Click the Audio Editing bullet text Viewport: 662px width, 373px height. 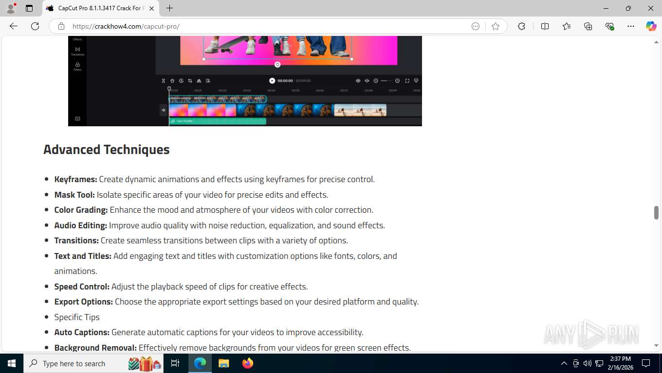click(220, 225)
